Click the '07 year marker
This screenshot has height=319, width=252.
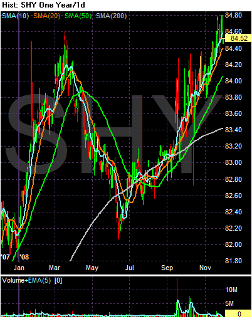(x=6, y=257)
